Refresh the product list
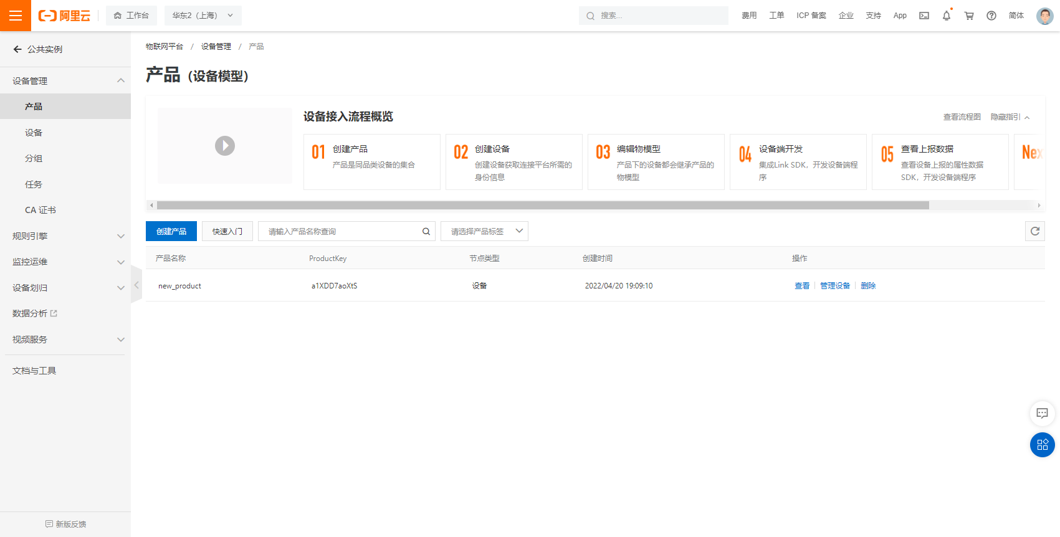This screenshot has height=537, width=1060. (1035, 231)
